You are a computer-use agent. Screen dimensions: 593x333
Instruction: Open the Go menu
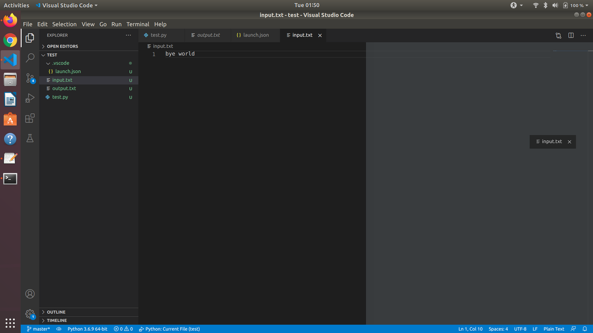103,24
